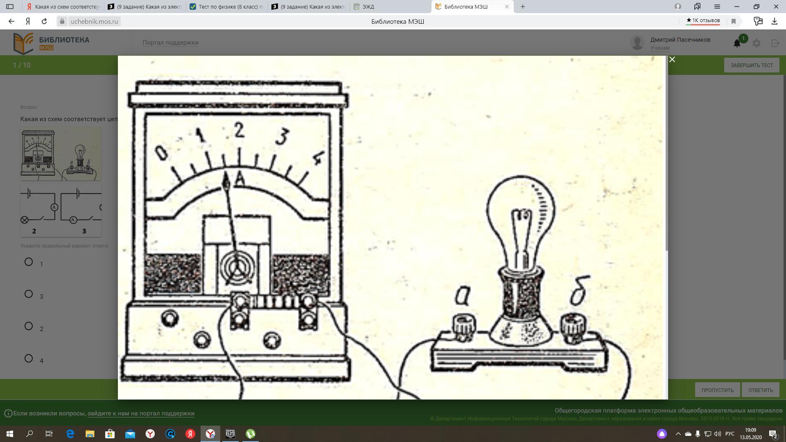Viewport: 786px width, 442px height.
Task: Open a new browser tab
Action: (x=522, y=7)
